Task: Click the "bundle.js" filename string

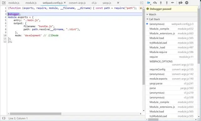Action: click(x=45, y=26)
